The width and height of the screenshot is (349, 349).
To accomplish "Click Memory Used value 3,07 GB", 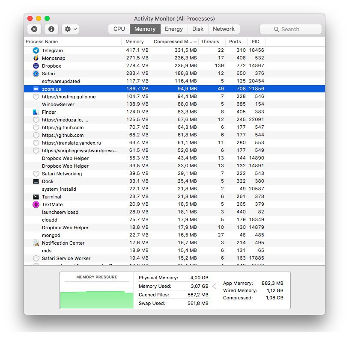I will (x=200, y=286).
